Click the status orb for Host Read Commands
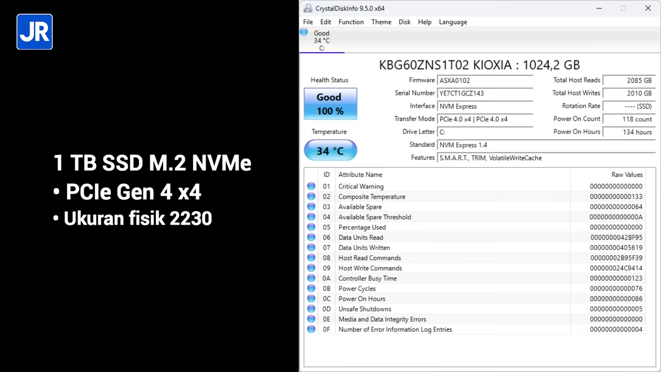The image size is (661, 372). pos(311,258)
